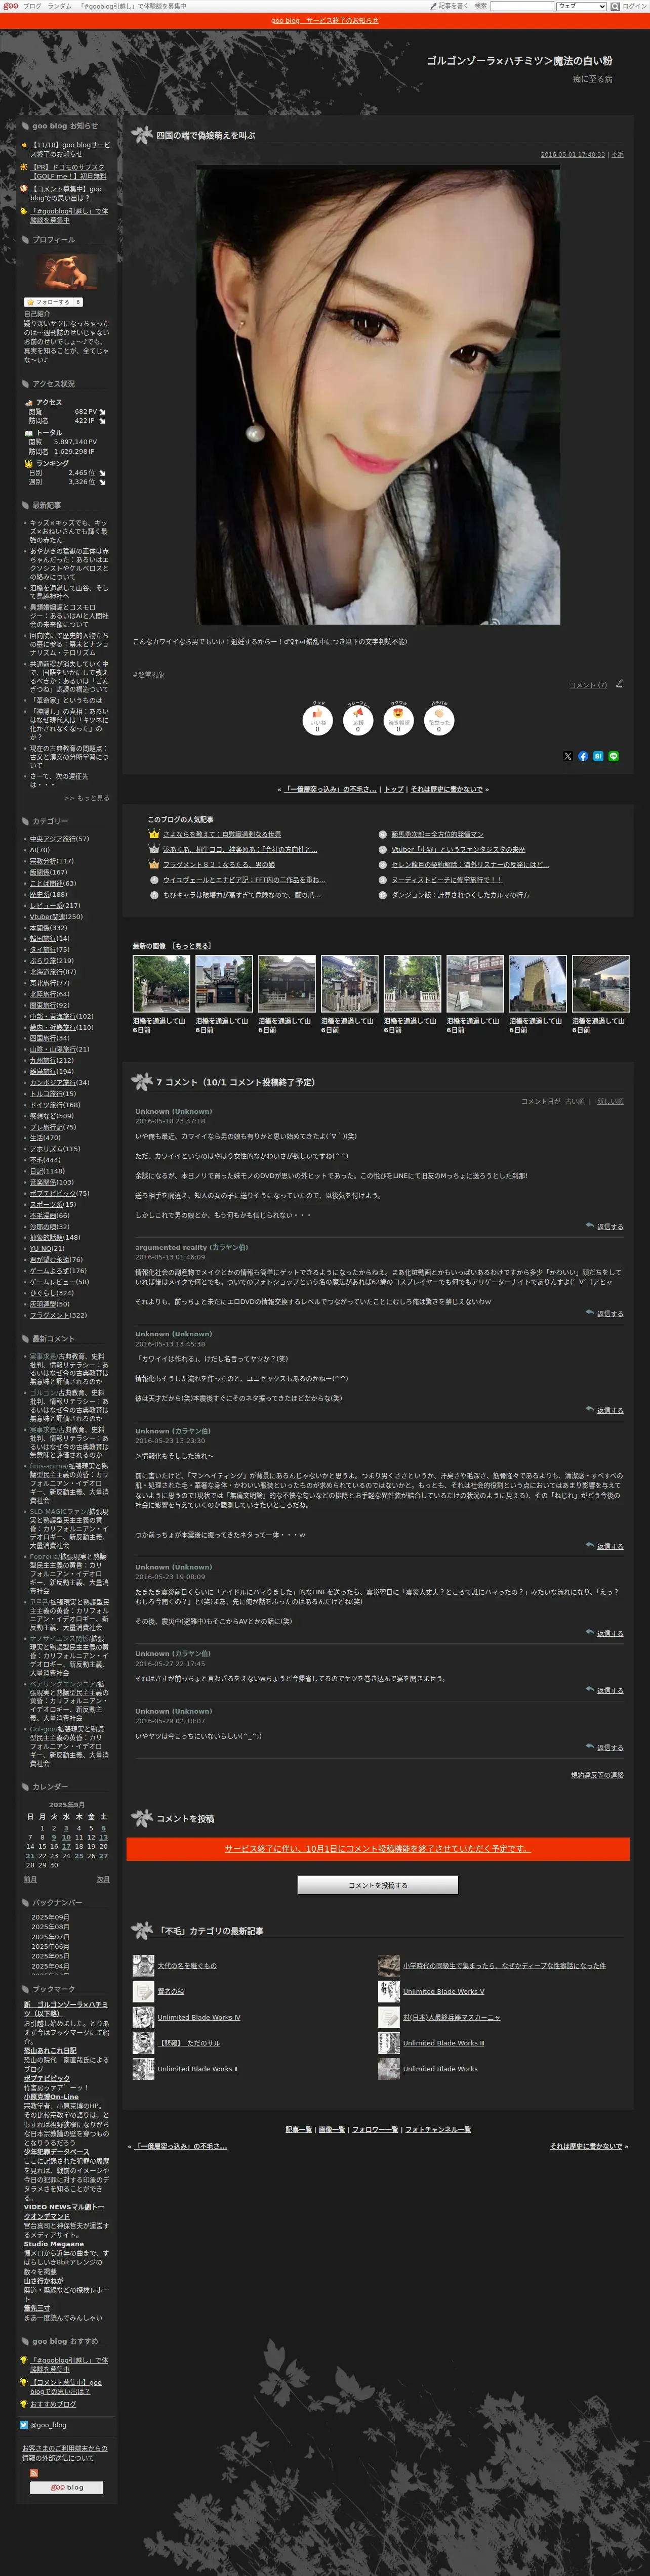Image resolution: width=650 pixels, height=2576 pixels.
Task: Click the フォローする follow button
Action: [53, 301]
